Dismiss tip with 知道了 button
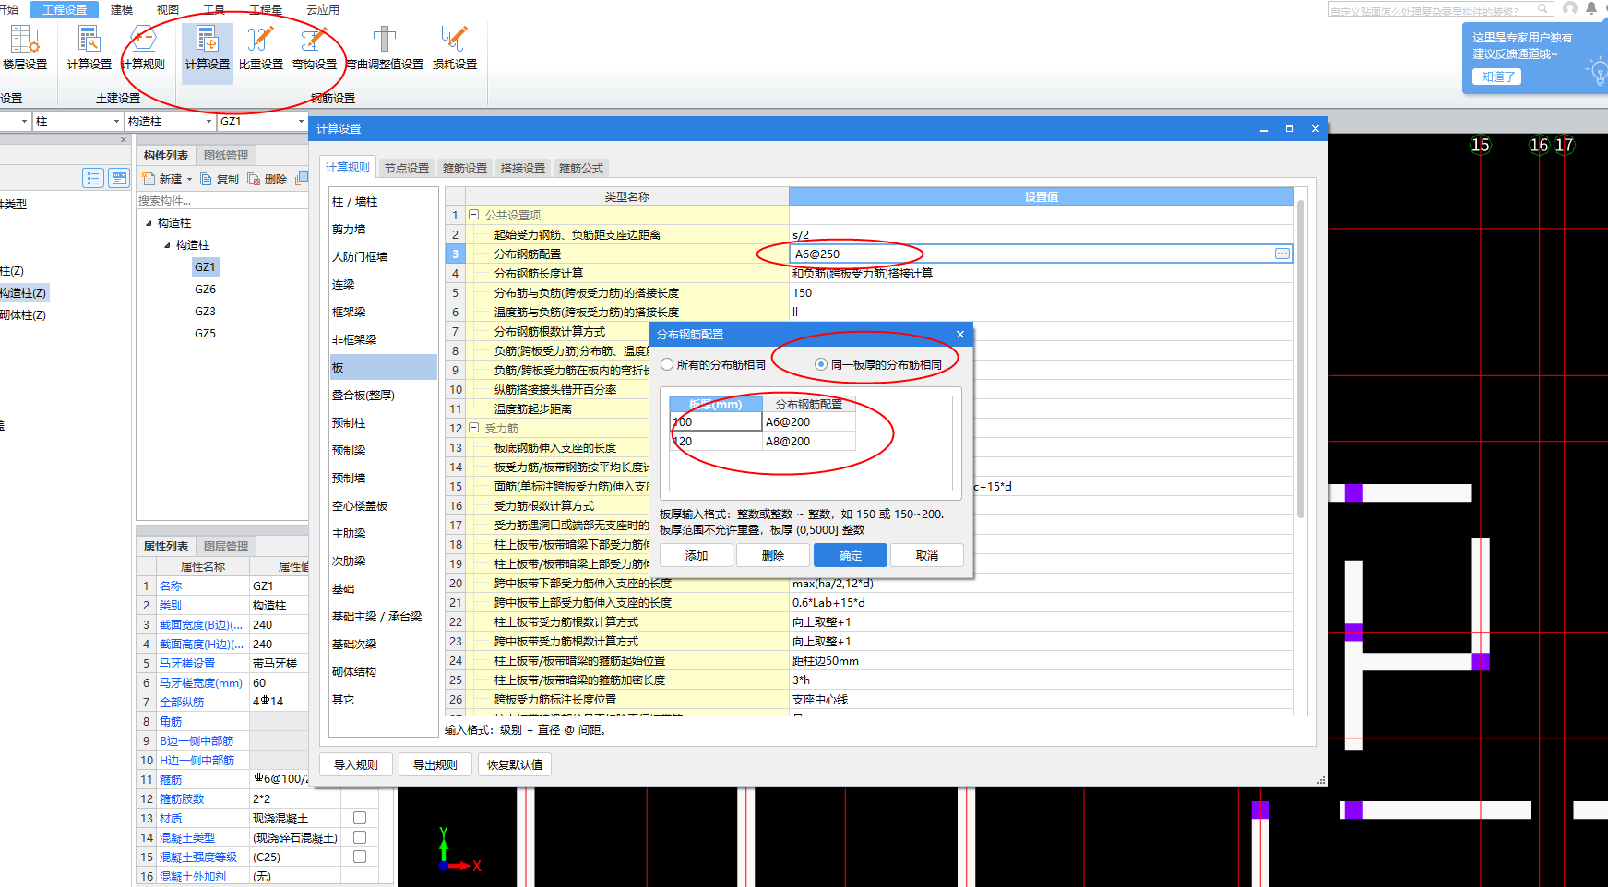This screenshot has height=887, width=1608. click(x=1497, y=77)
